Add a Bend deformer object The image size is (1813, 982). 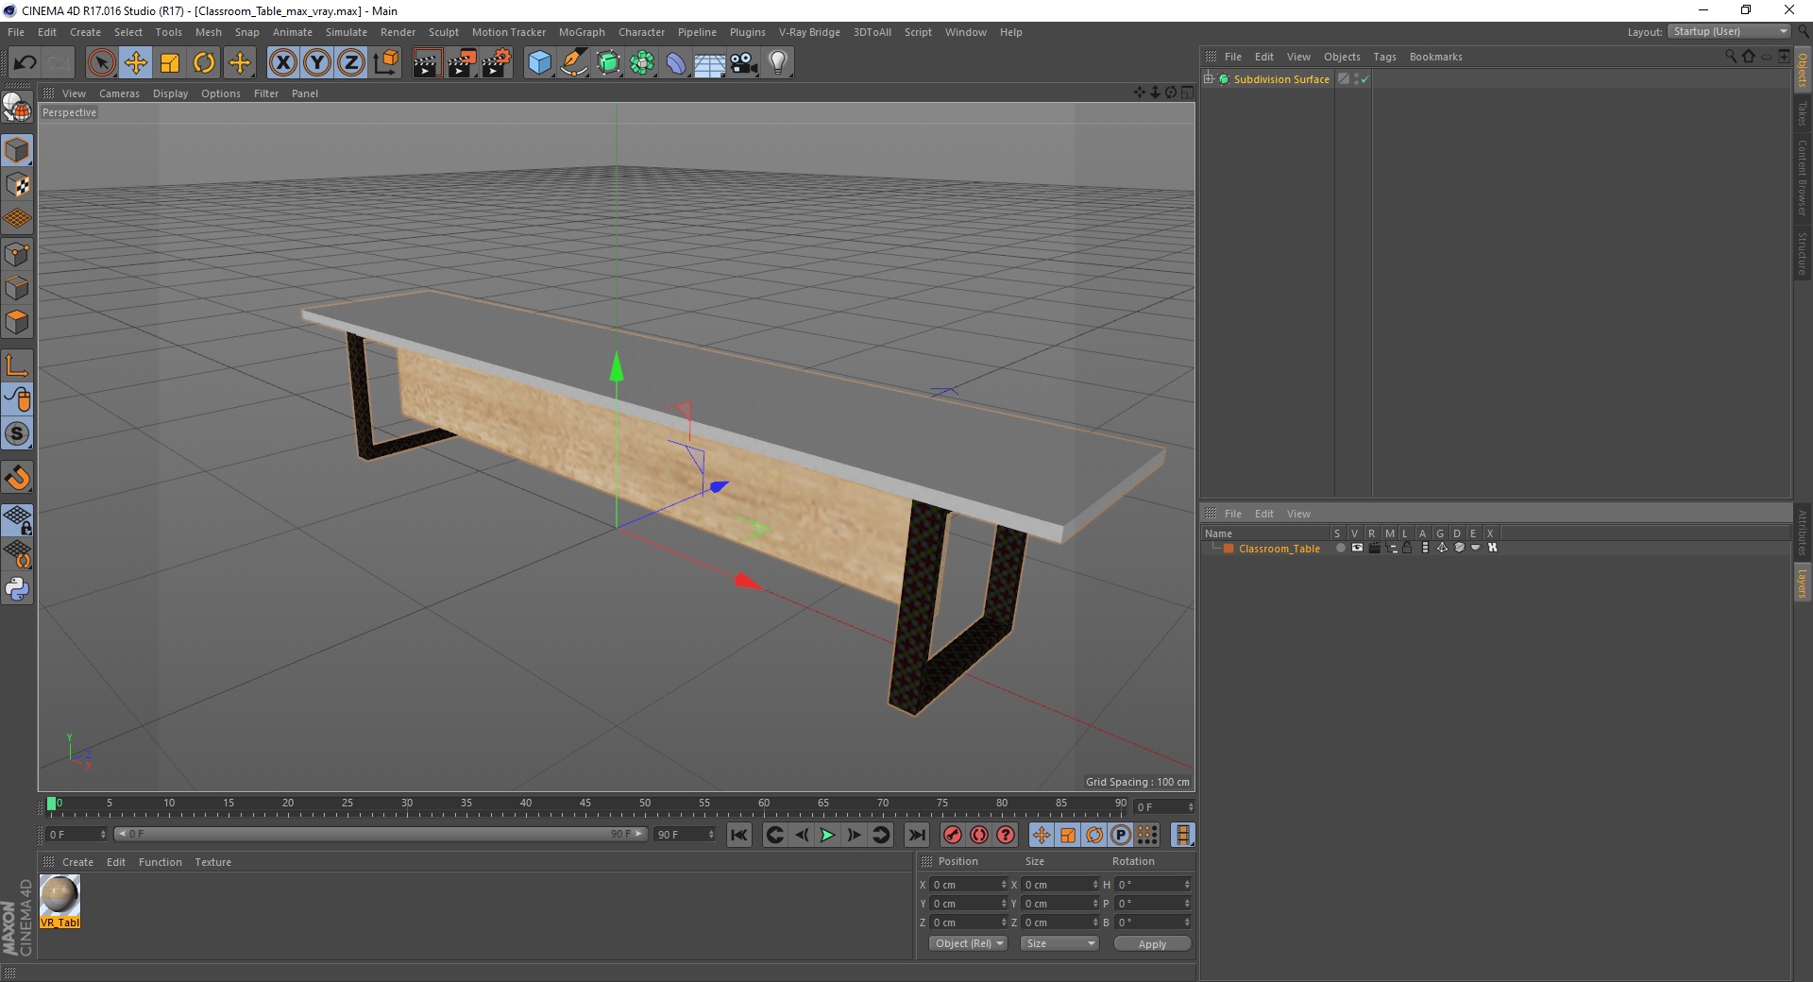[676, 63]
